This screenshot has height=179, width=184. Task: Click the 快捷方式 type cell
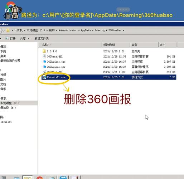coord(137,77)
